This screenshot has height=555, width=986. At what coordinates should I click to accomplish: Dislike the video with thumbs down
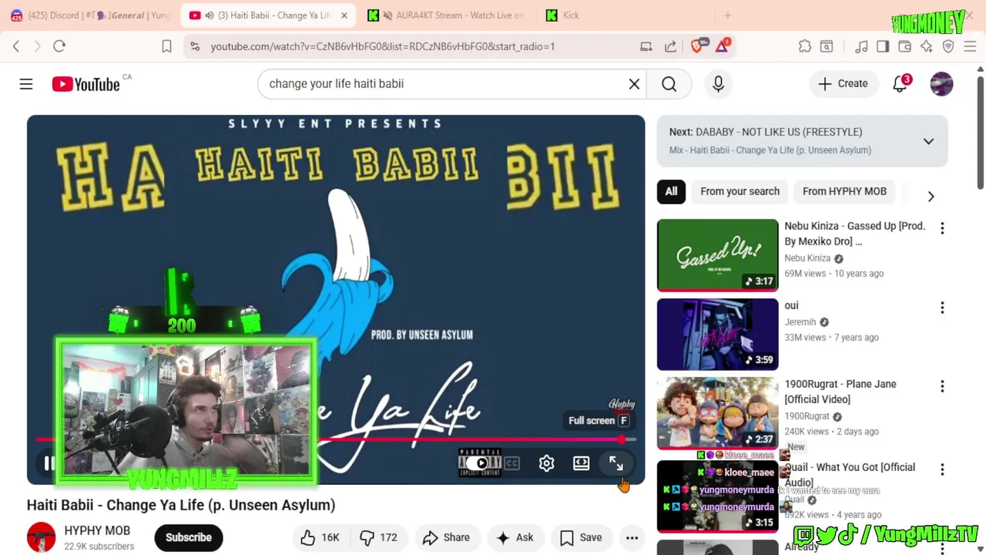click(x=378, y=537)
